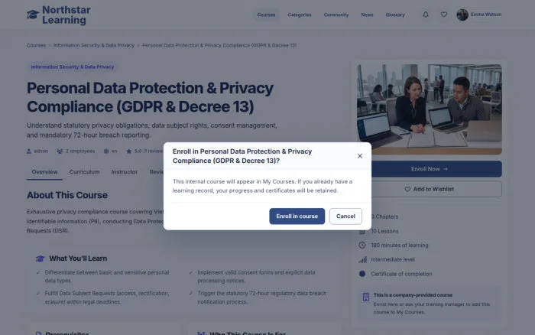535x335 pixels.
Task: Dismiss the dialog via the Cancel button
Action: pos(345,216)
